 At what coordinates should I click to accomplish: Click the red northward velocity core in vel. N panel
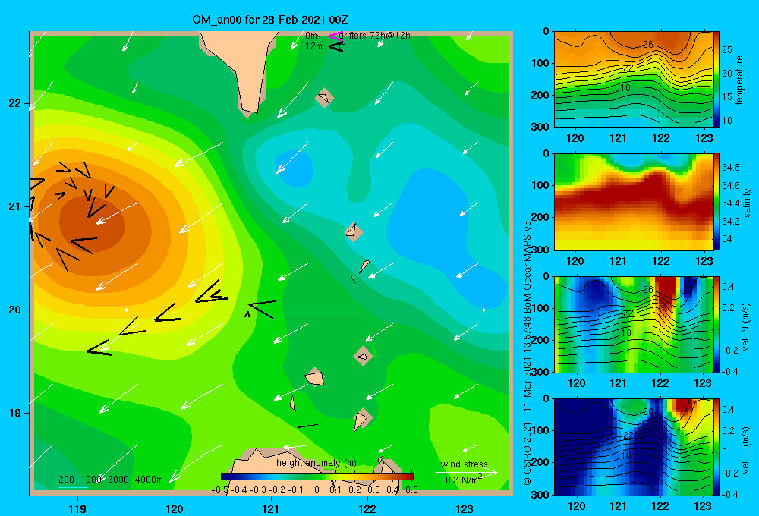pyautogui.click(x=666, y=293)
